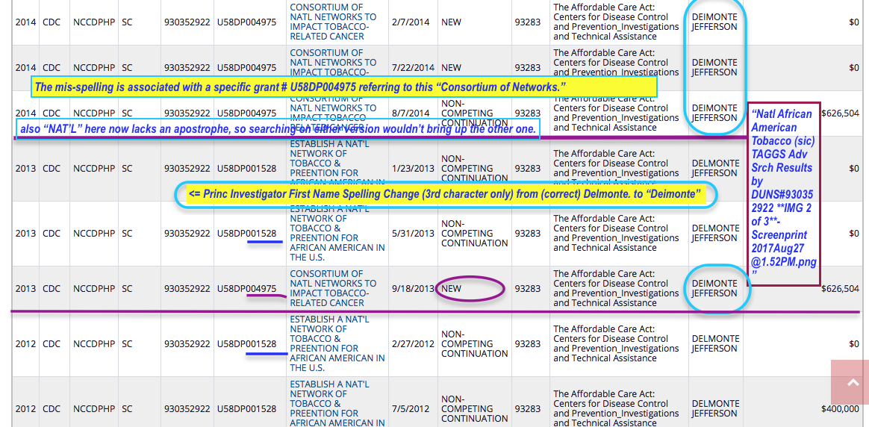
Task: Open the Consortium link dated 2/7/2014
Action: coord(333,22)
